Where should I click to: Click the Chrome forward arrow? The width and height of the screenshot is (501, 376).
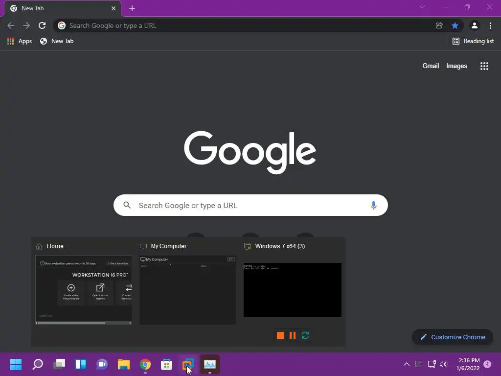26,25
